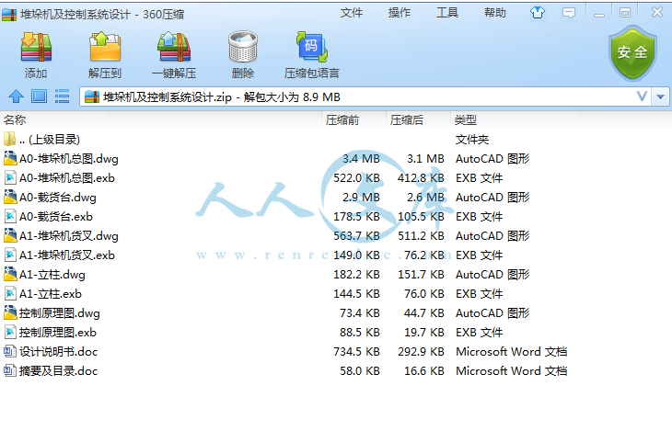Open the 文件 menu
Screen dimensions: 672x431
[352, 13]
